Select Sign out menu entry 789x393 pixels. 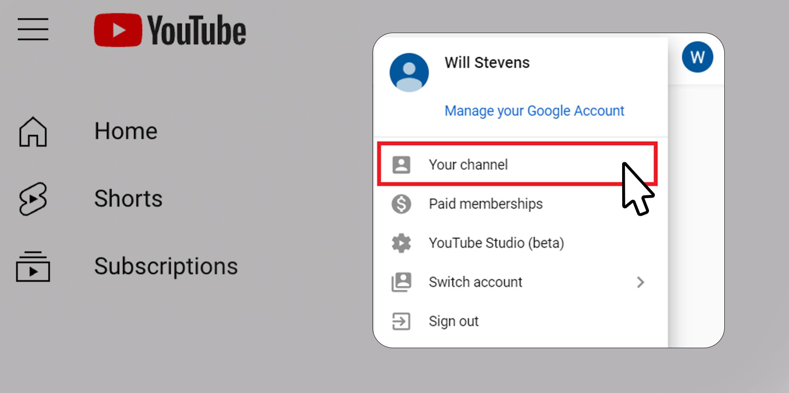coord(520,321)
